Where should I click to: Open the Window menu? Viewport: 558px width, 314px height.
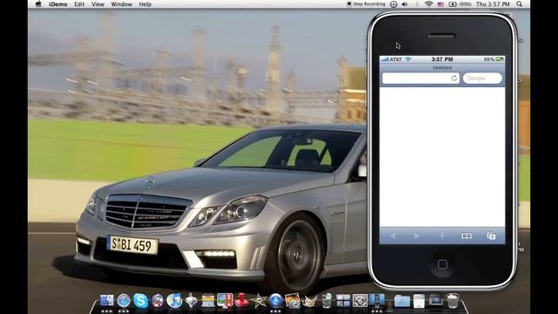pyautogui.click(x=121, y=4)
